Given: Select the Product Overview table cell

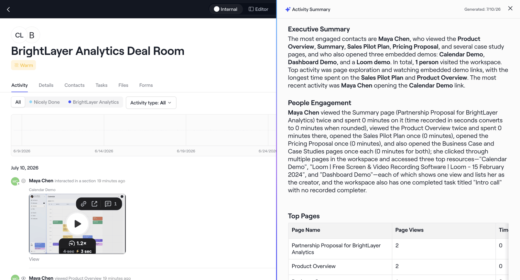Looking at the screenshot, I should 340,266.
